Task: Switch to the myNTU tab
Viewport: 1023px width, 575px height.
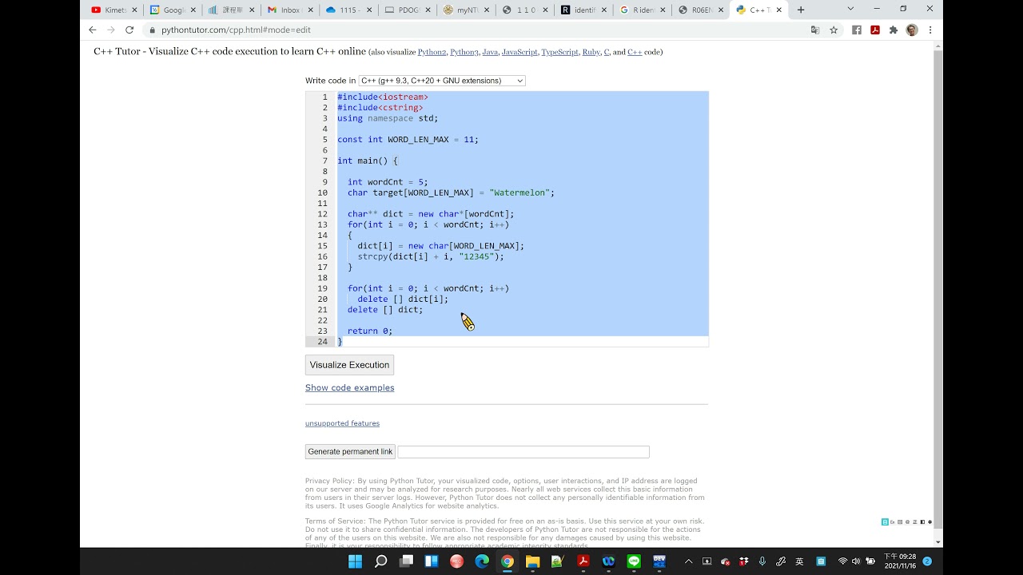Action: point(464,10)
